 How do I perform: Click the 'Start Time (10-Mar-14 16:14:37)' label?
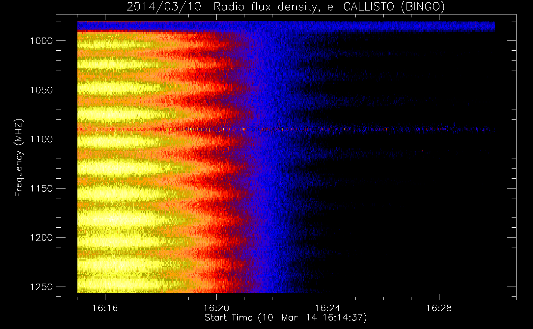(x=286, y=318)
